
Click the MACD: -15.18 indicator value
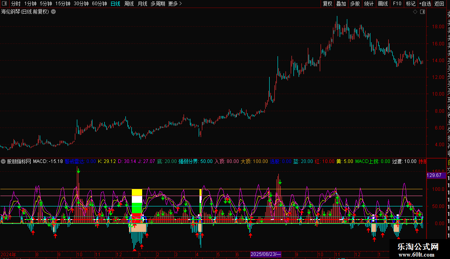tap(48, 161)
